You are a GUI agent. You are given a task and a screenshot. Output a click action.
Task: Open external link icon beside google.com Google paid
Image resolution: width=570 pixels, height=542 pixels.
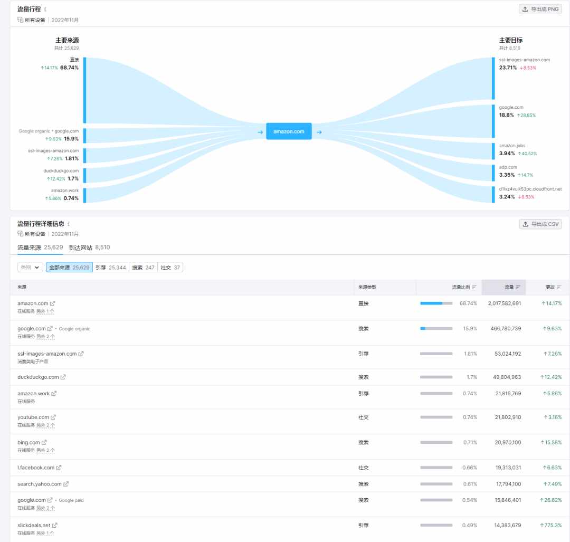point(50,500)
